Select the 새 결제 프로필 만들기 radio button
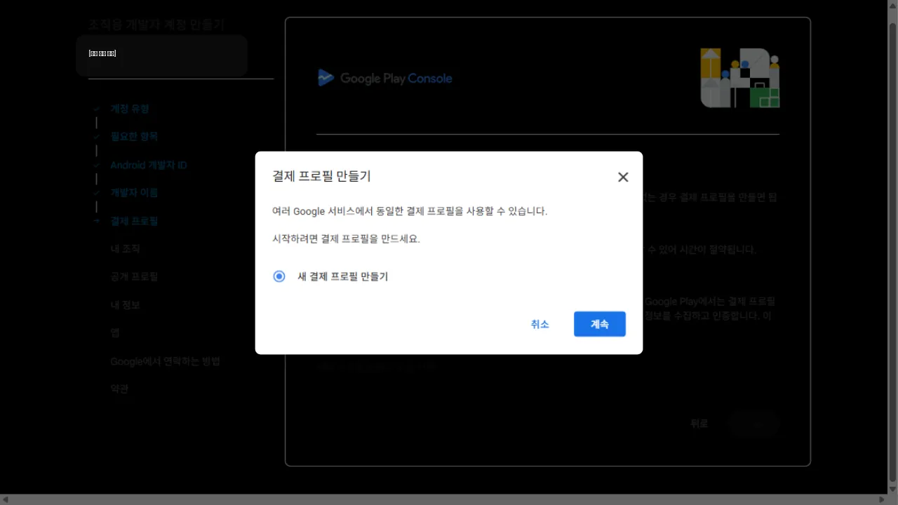 point(279,276)
